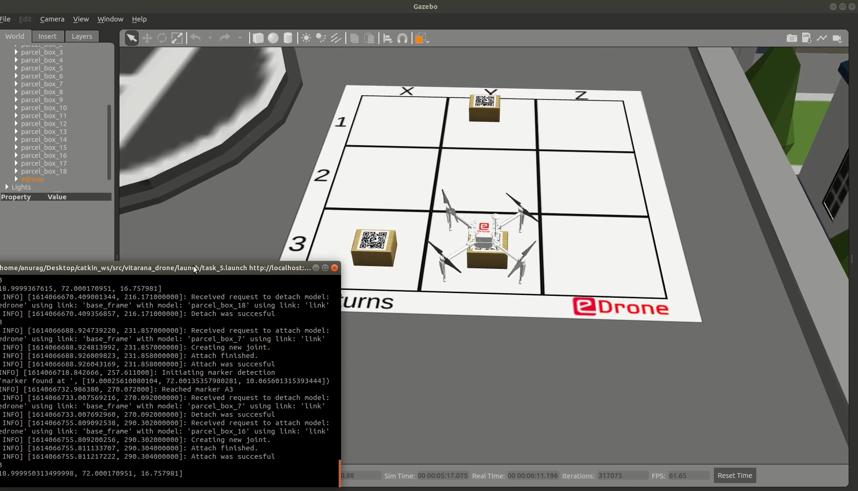Switch to the World tab

click(x=15, y=36)
